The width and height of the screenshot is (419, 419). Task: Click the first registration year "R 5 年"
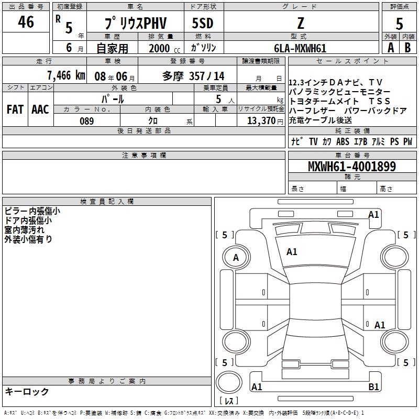pyautogui.click(x=70, y=26)
